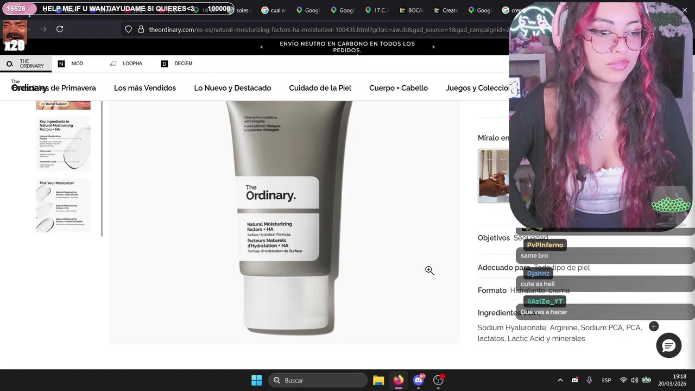The image size is (695, 391).
Task: Open OBS Studio from the taskbar
Action: (439, 380)
